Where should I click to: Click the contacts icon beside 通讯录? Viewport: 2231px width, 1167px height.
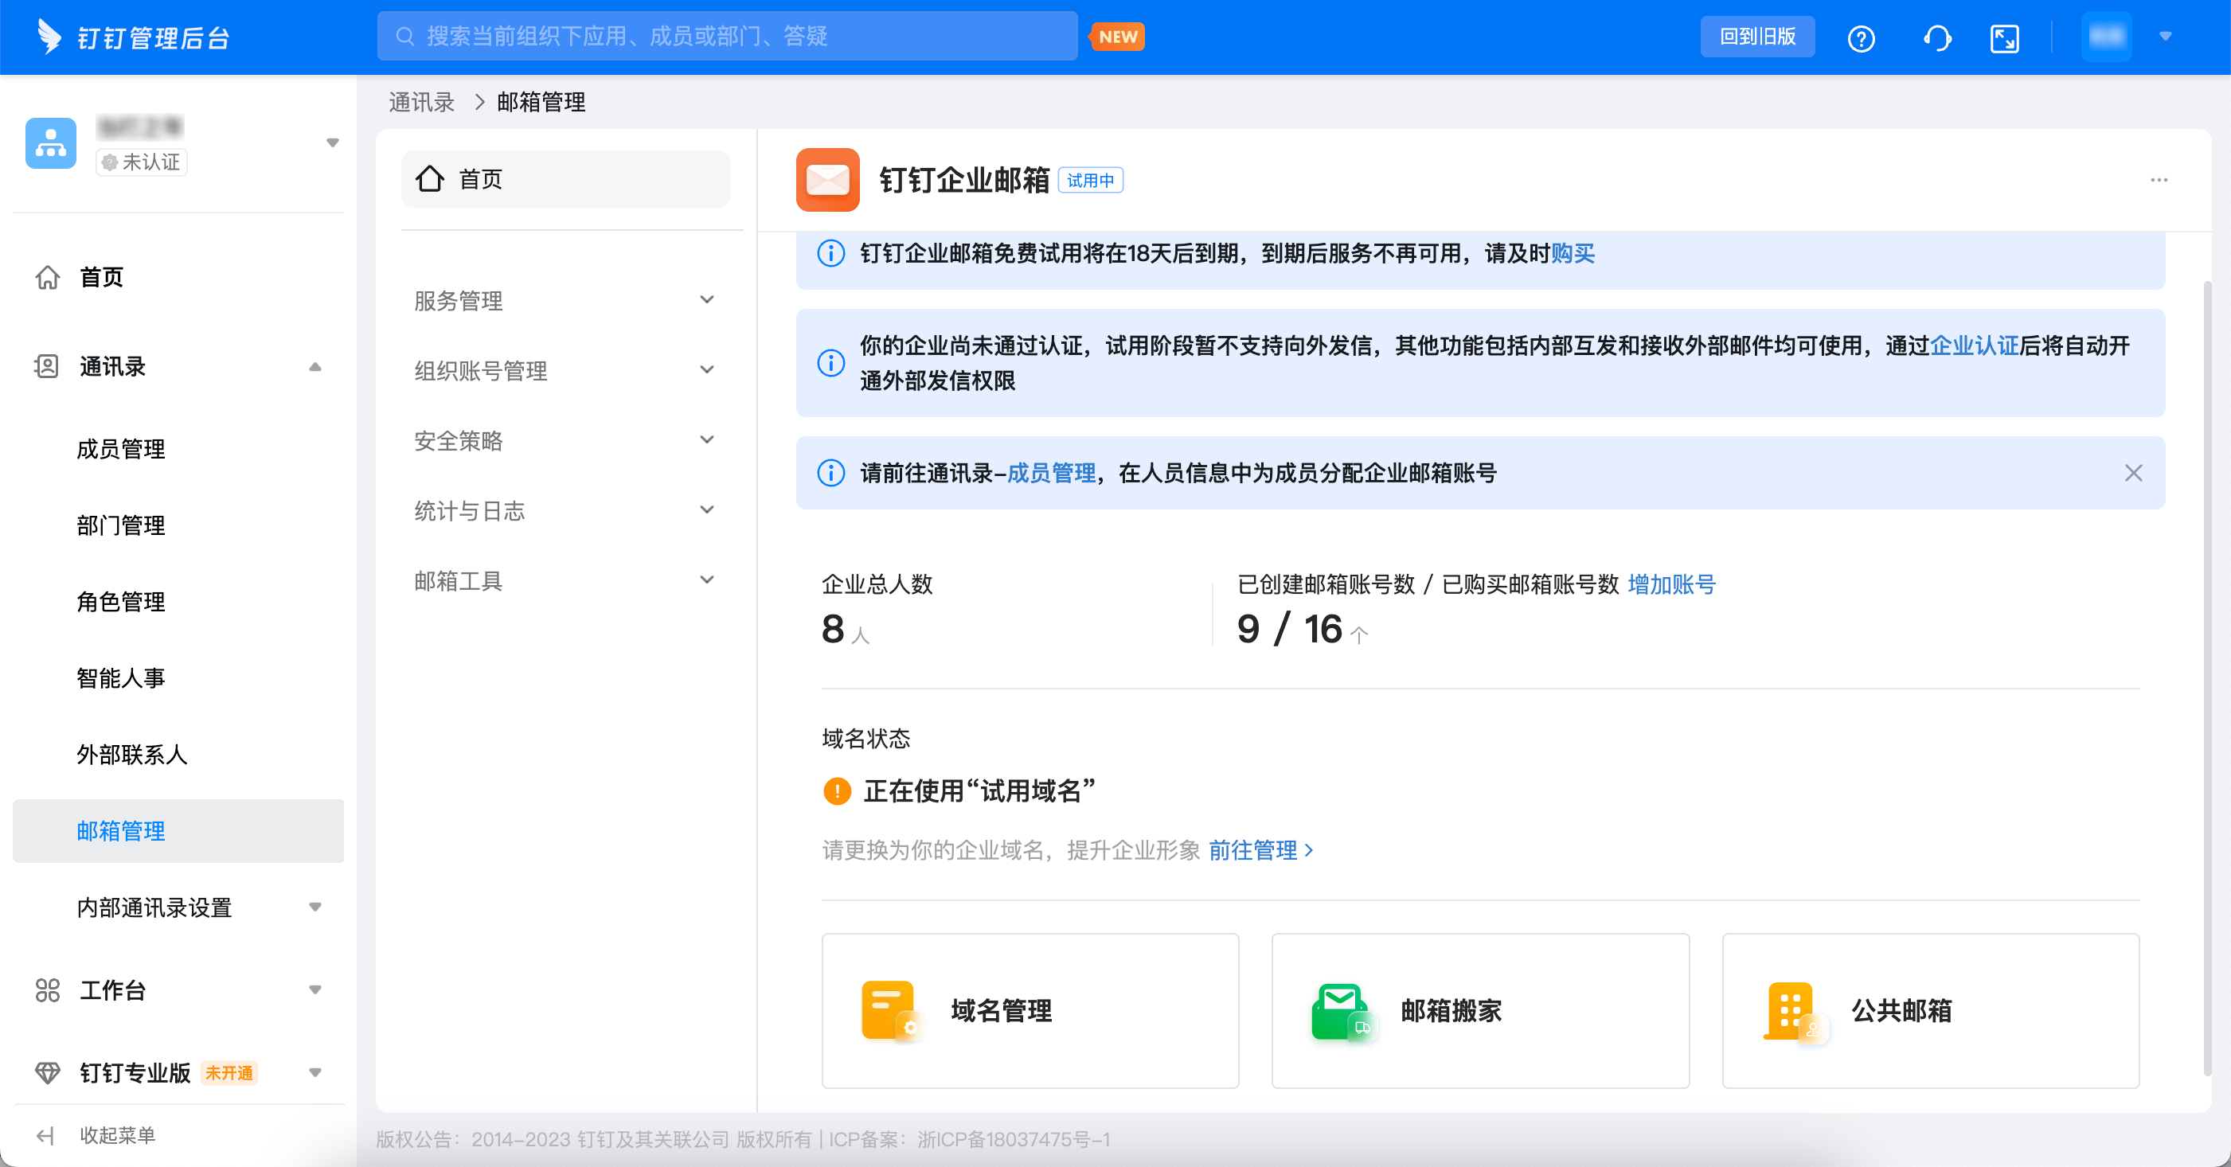(x=47, y=366)
